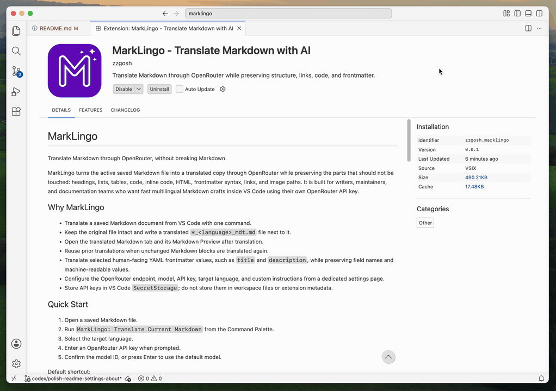The height and width of the screenshot is (391, 556).
Task: Open the Run and Debug view
Action: [x=16, y=92]
